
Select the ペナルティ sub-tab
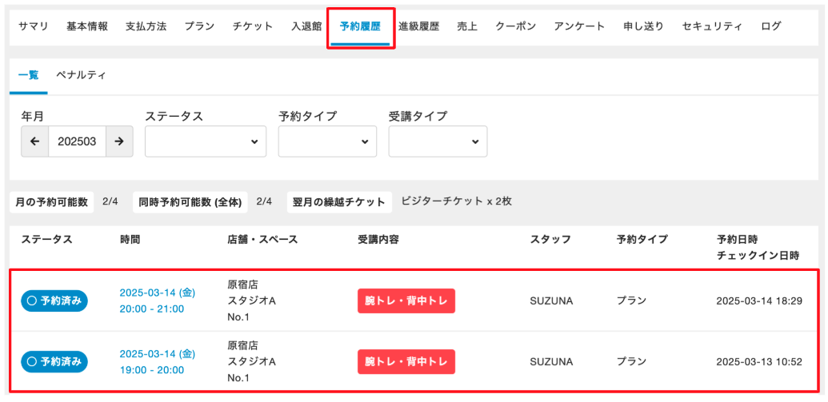(x=81, y=75)
